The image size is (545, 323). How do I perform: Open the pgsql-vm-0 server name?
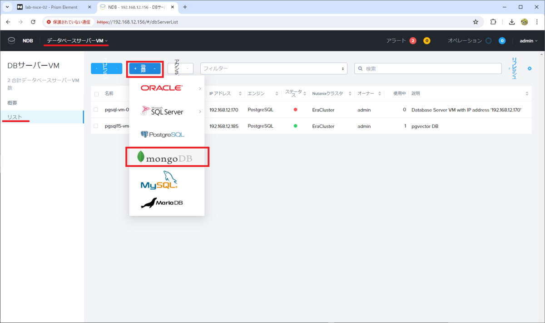point(117,110)
